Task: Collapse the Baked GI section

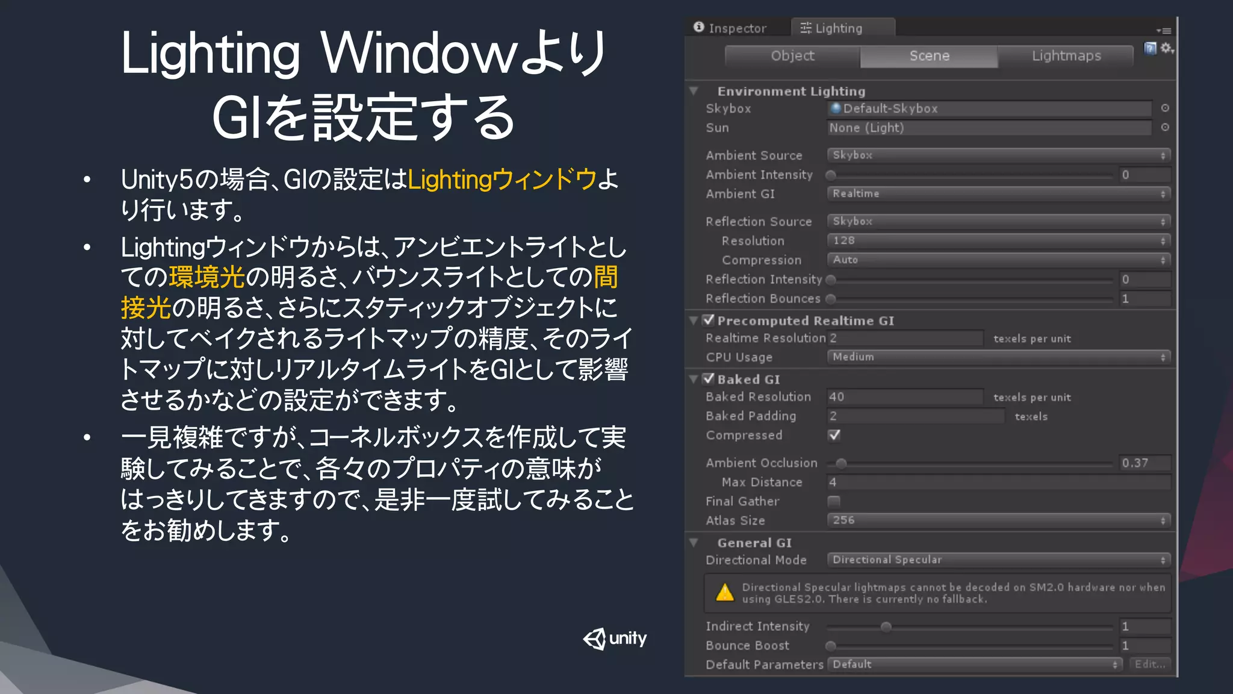Action: [694, 379]
